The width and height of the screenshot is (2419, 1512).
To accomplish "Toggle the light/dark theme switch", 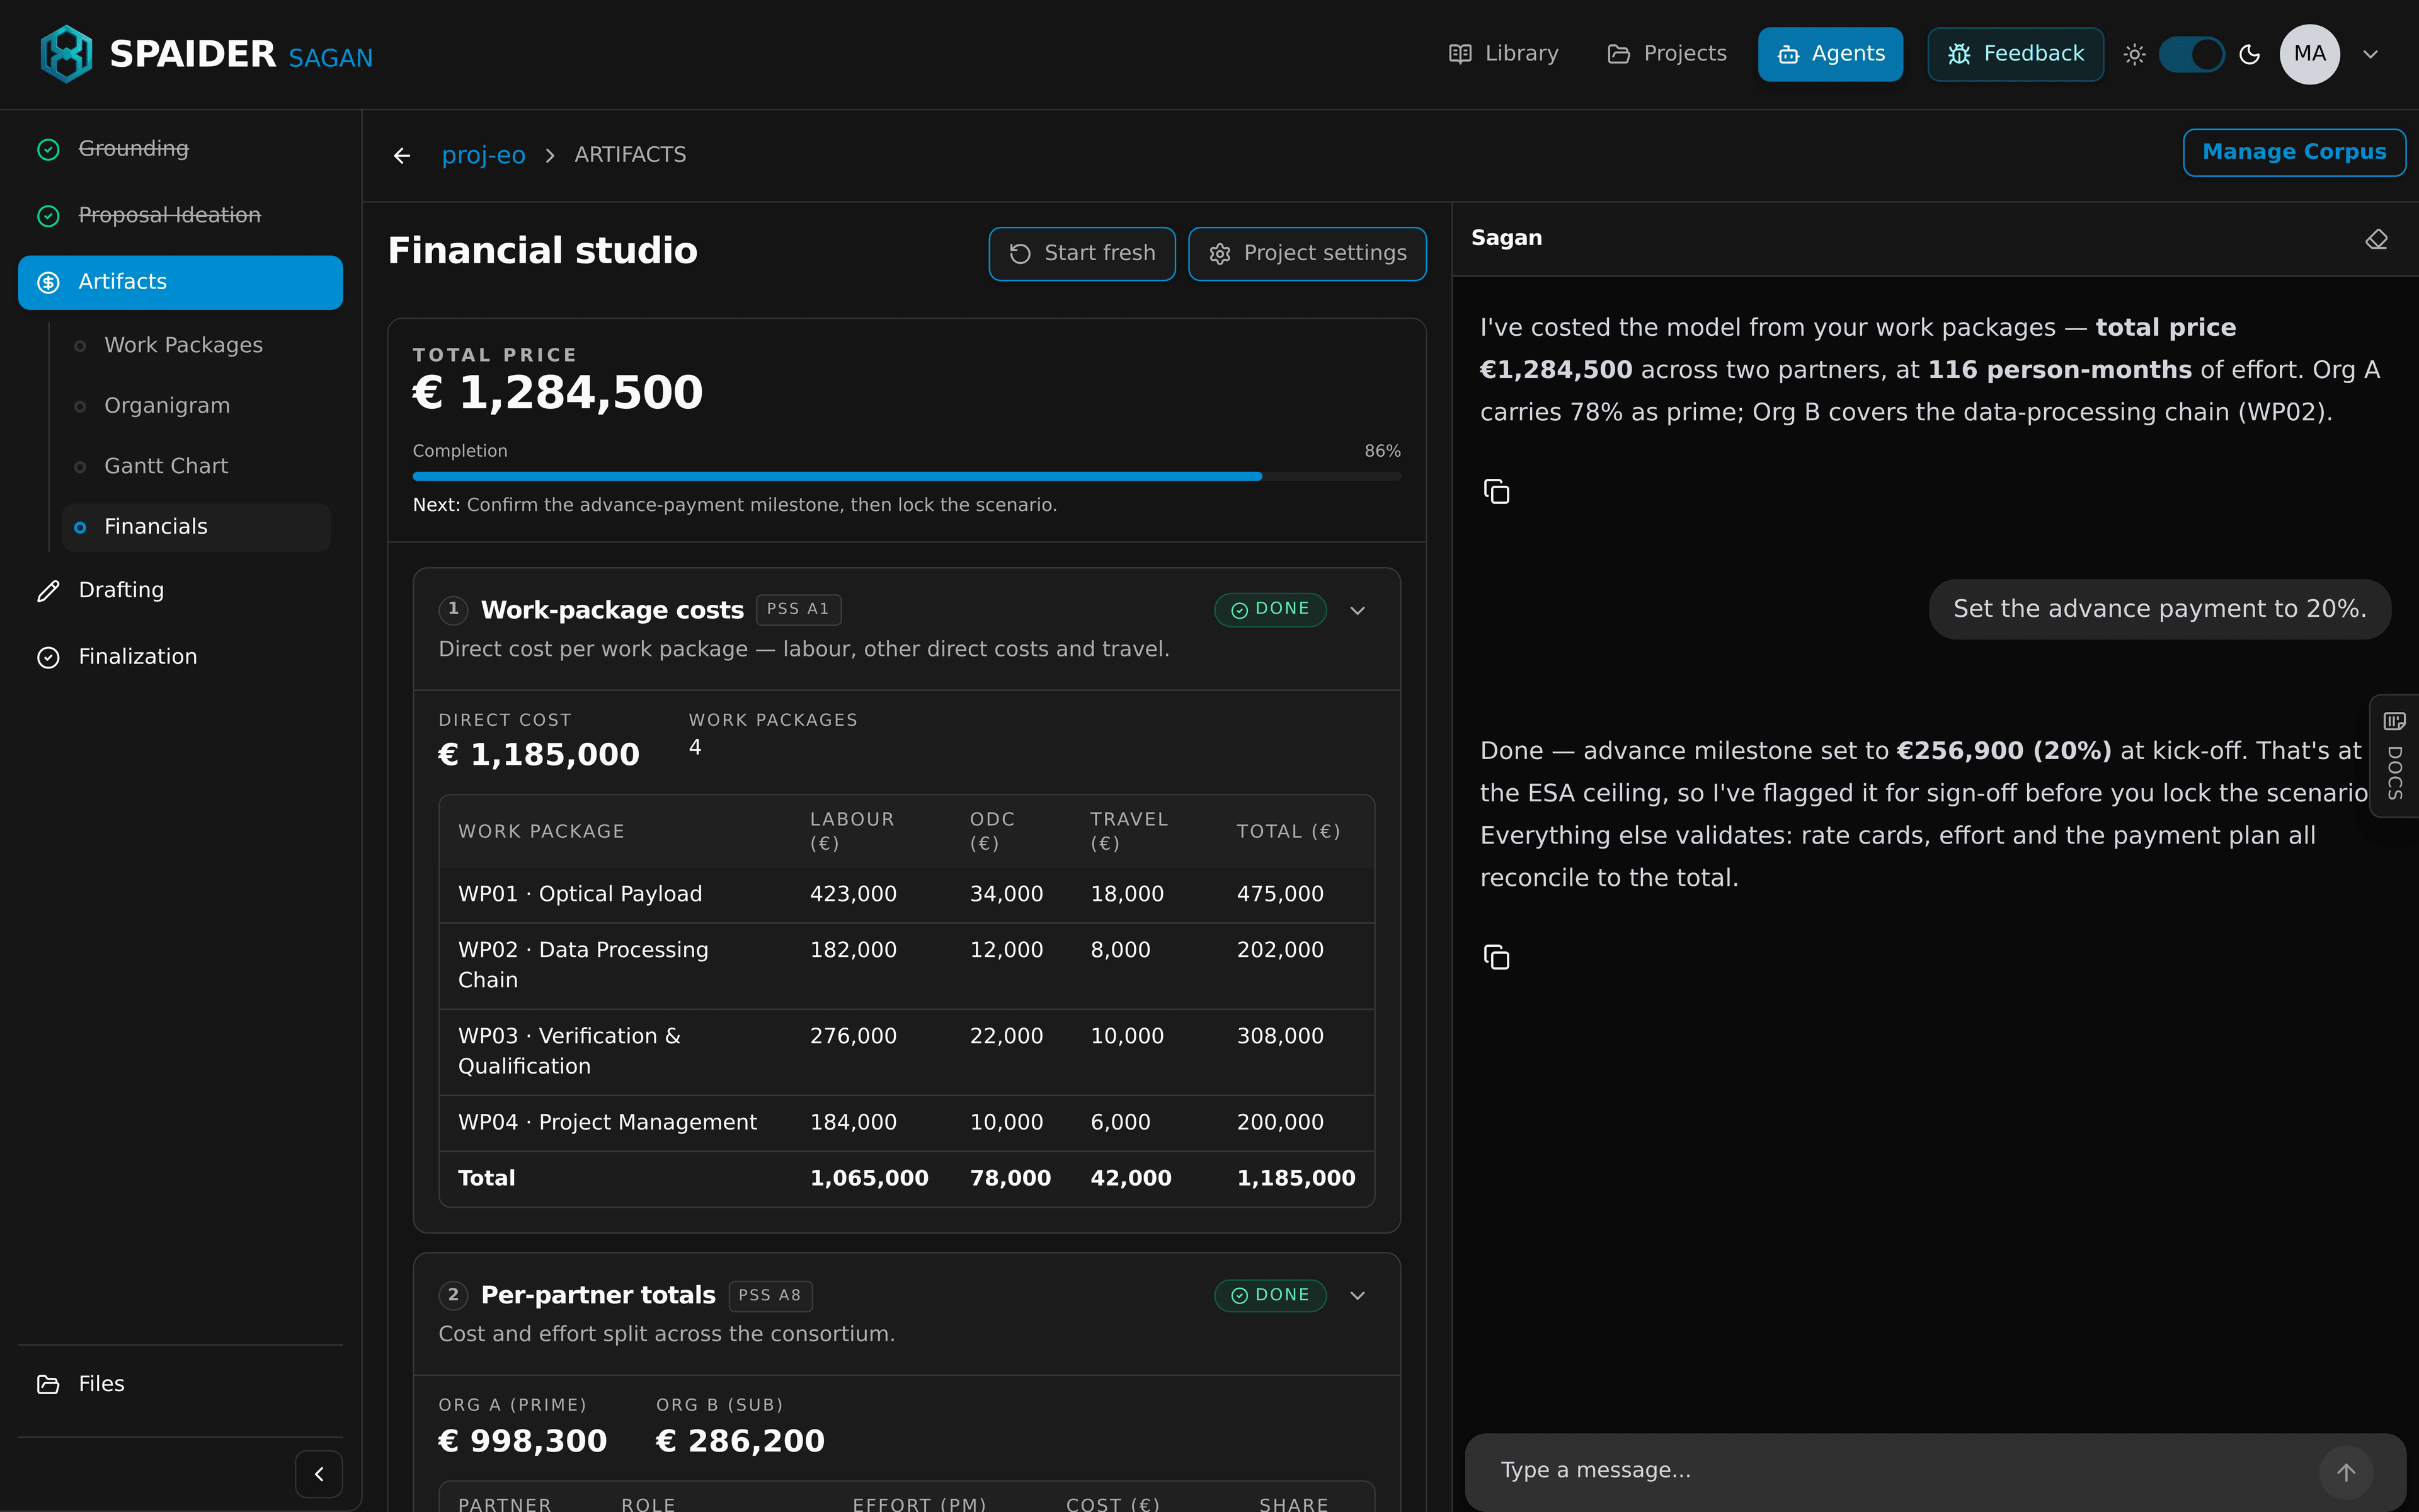I will point(2191,54).
